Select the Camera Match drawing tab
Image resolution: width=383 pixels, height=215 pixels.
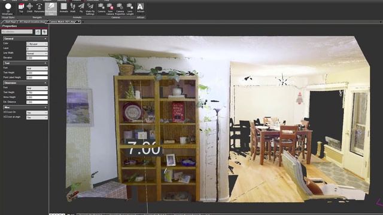[x=62, y=21]
